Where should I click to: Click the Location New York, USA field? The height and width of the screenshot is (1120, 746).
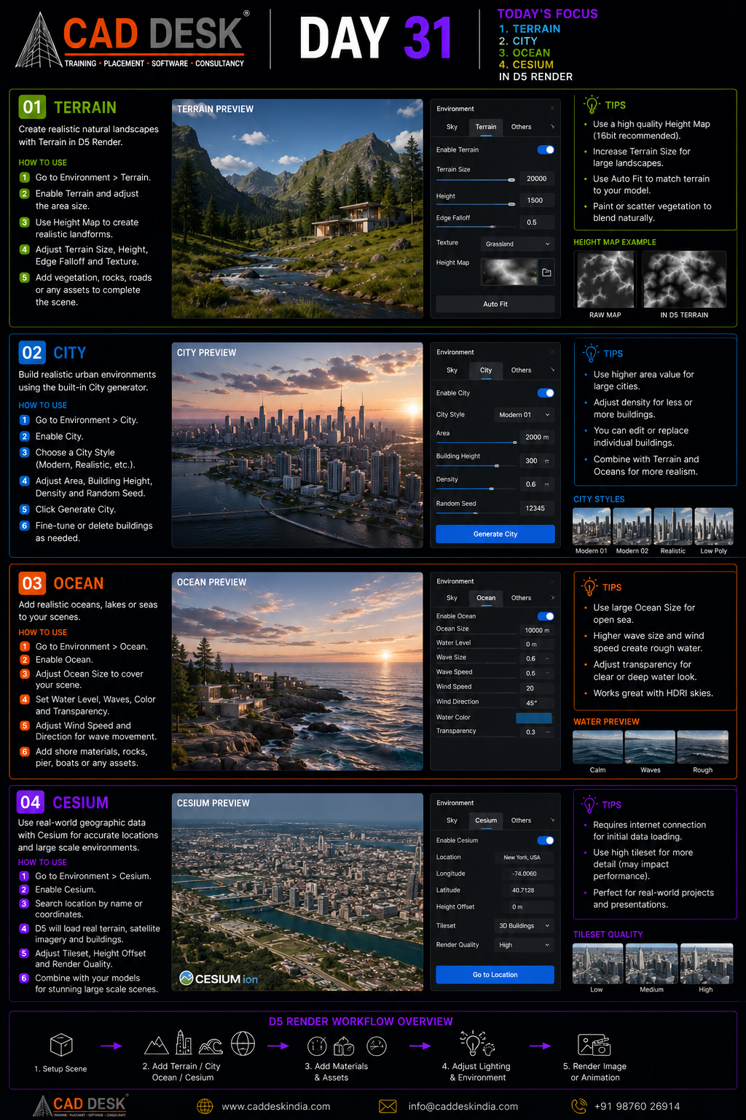[523, 857]
